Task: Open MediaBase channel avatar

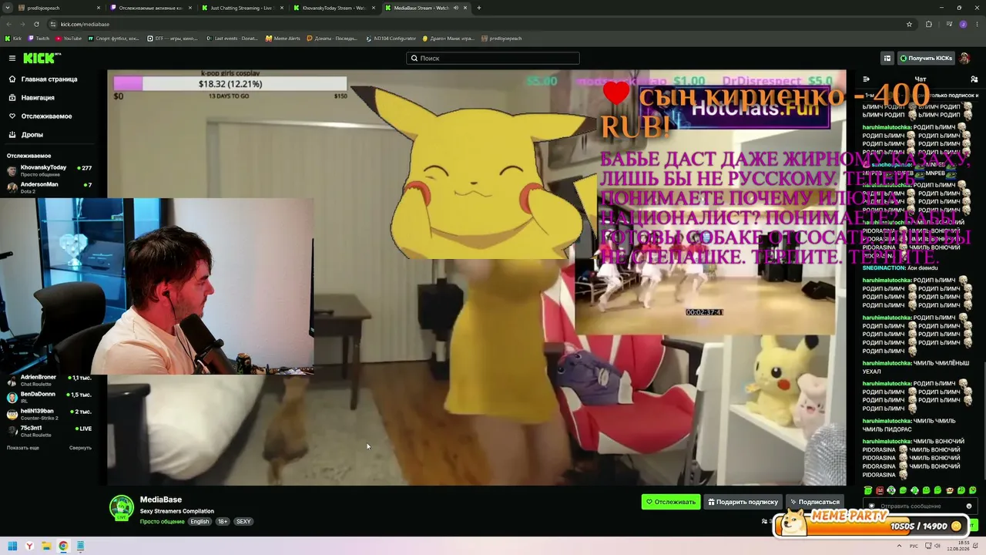Action: [122, 508]
